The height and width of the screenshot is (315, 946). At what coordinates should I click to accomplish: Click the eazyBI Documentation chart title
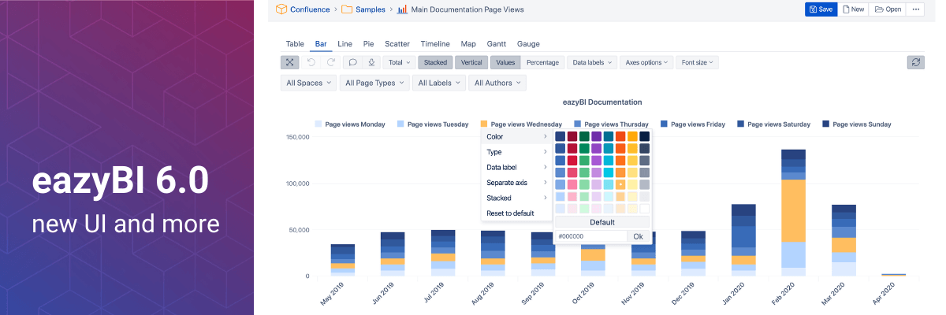point(602,102)
